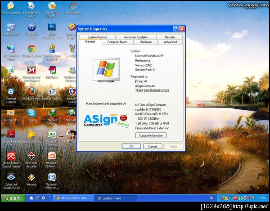Switch to Computer Name tab

click(117, 42)
